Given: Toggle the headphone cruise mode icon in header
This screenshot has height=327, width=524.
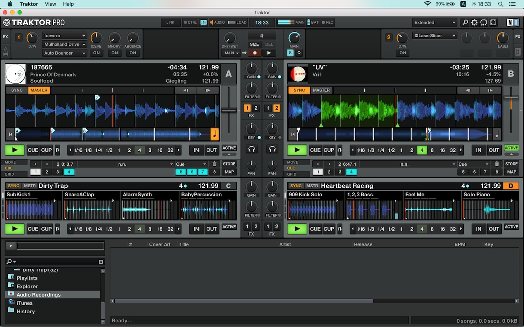Looking at the screenshot, I should tap(484, 23).
